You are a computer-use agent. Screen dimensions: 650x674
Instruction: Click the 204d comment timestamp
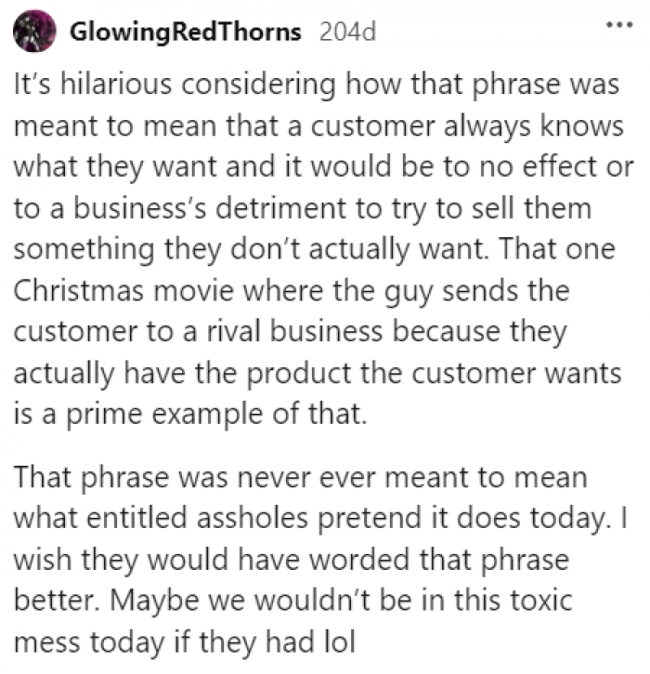[347, 31]
